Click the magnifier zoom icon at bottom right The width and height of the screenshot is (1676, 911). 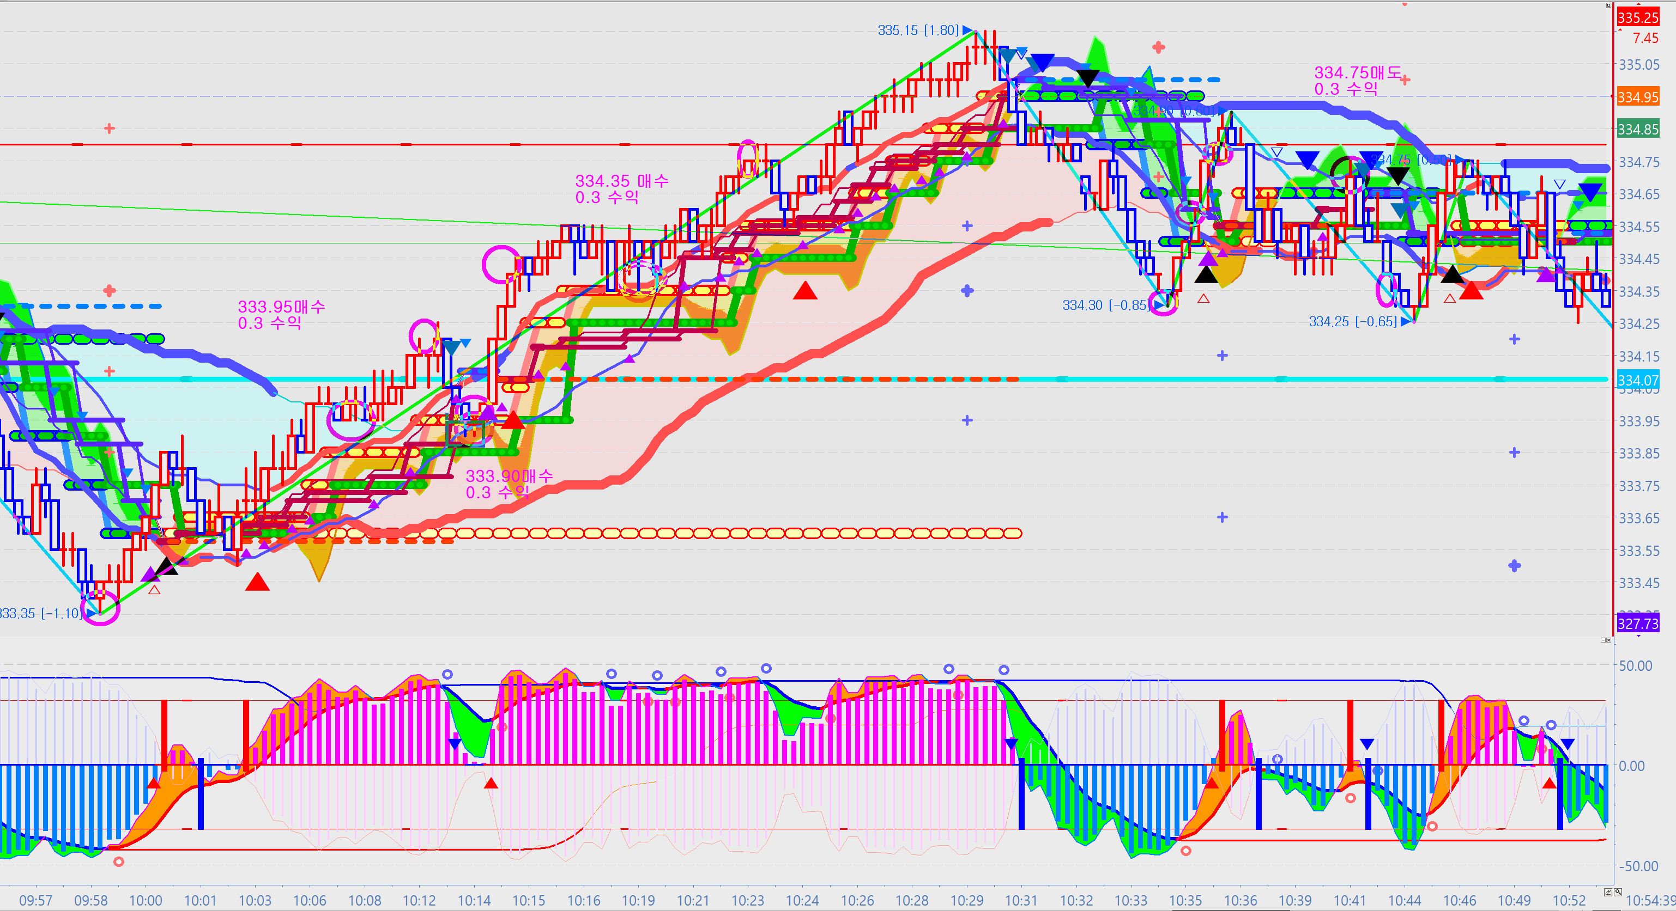1618,893
